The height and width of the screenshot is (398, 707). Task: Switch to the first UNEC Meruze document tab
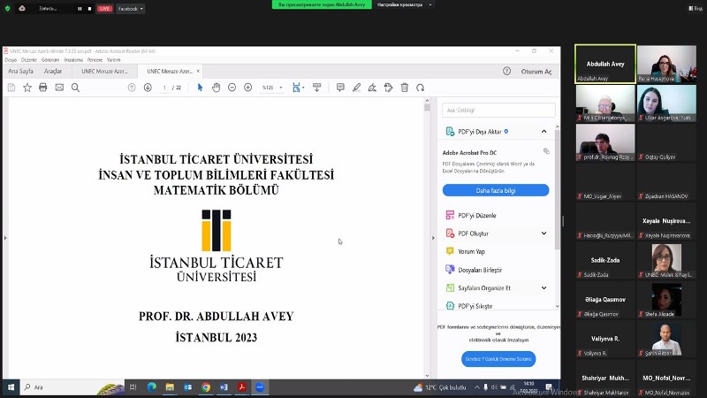click(104, 72)
